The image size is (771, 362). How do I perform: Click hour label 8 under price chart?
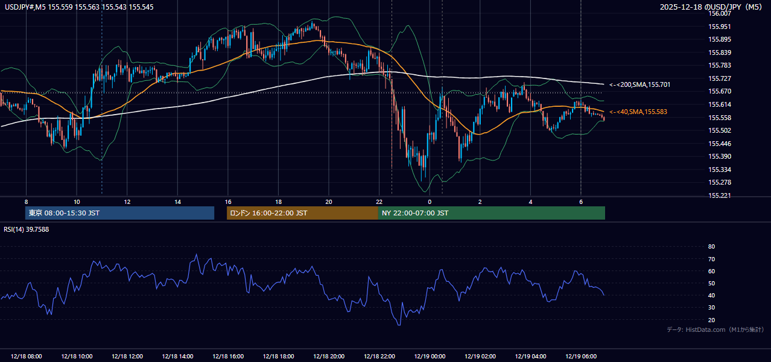tap(26, 202)
